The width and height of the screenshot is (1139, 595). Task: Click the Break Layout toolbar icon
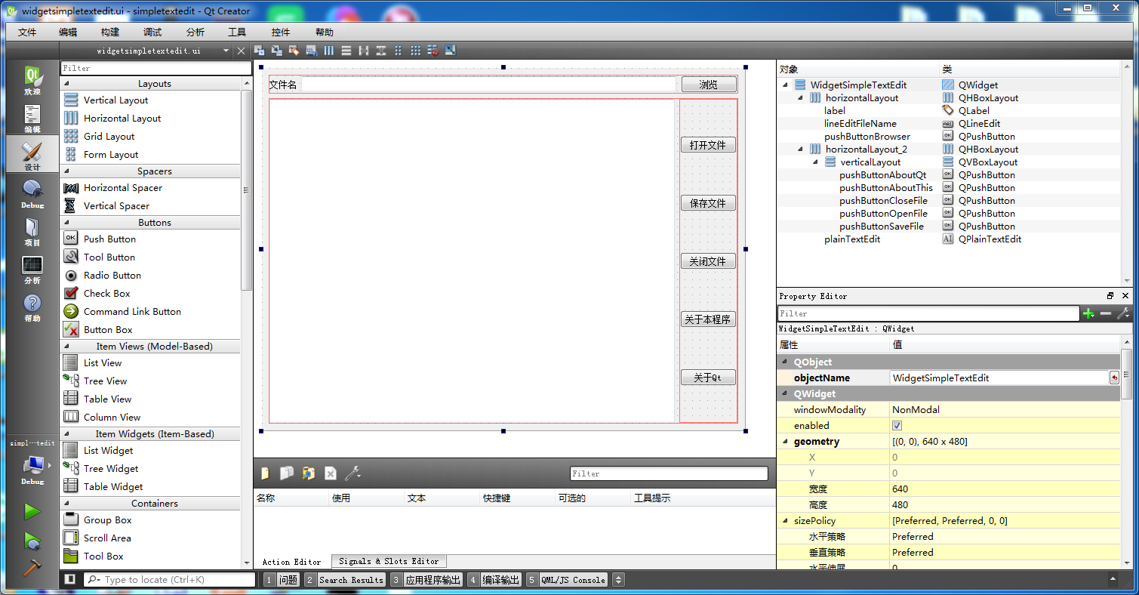432,50
